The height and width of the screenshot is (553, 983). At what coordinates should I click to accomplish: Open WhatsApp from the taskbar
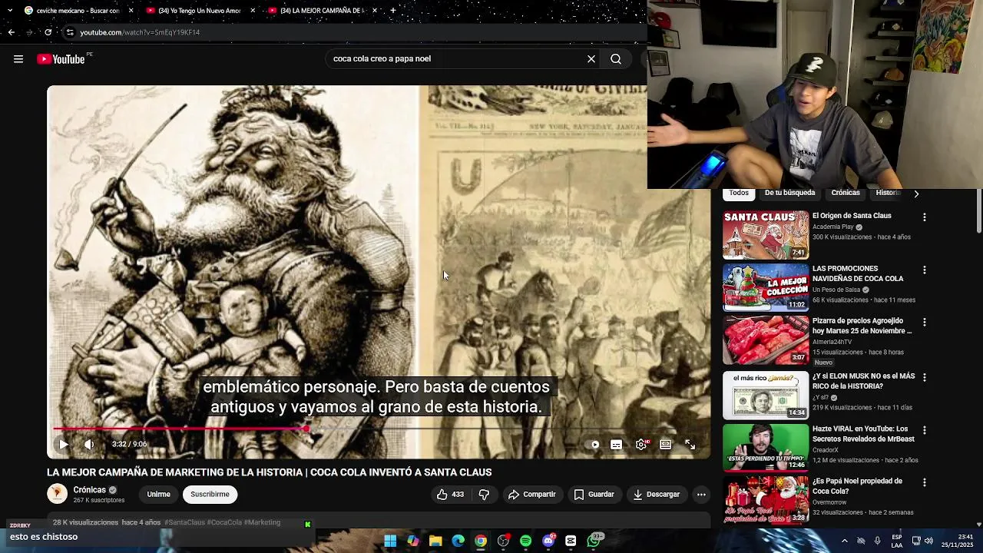[594, 541]
